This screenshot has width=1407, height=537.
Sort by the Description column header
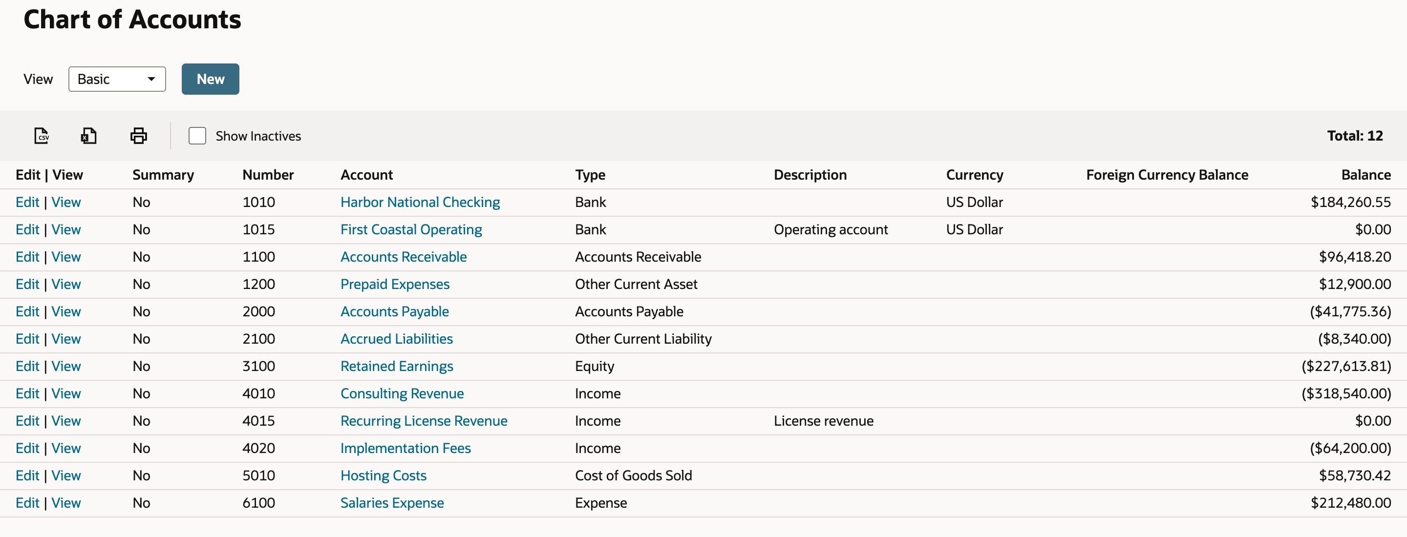(810, 175)
